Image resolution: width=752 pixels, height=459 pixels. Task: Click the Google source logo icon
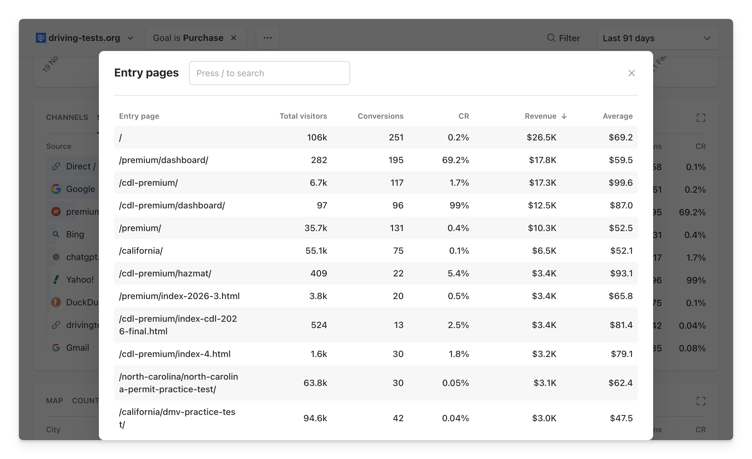[x=56, y=189]
